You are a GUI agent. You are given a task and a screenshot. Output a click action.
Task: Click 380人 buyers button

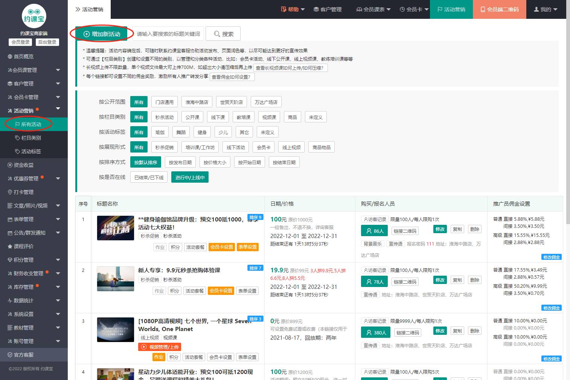coord(376,333)
